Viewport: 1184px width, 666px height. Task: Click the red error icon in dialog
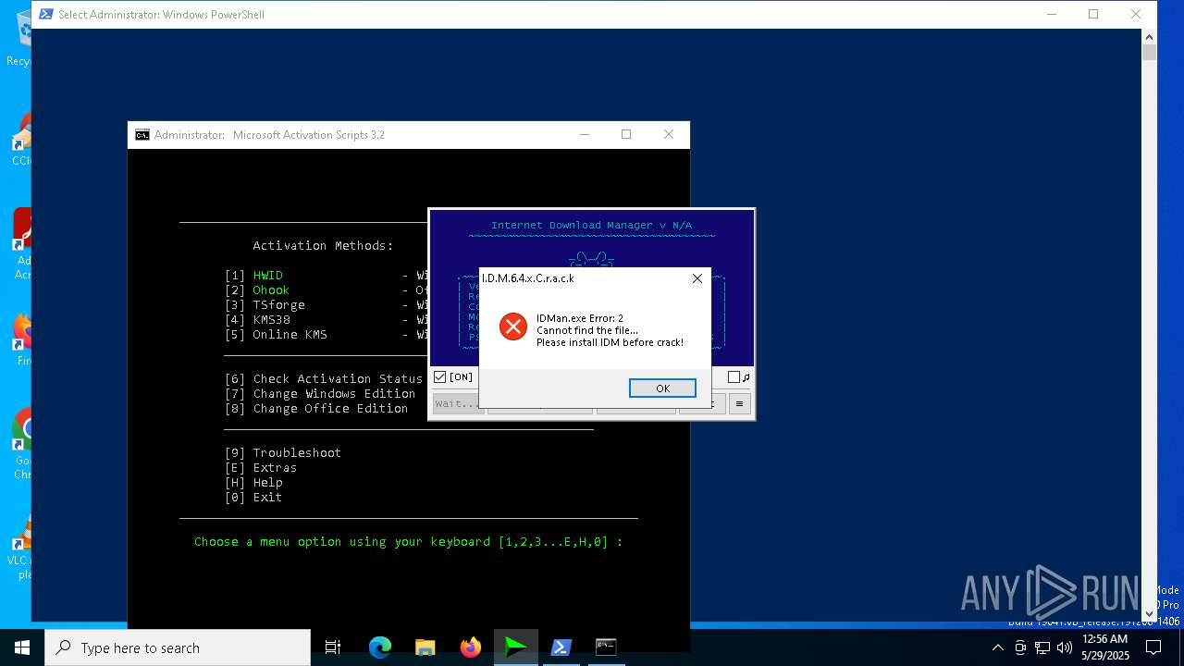point(513,327)
